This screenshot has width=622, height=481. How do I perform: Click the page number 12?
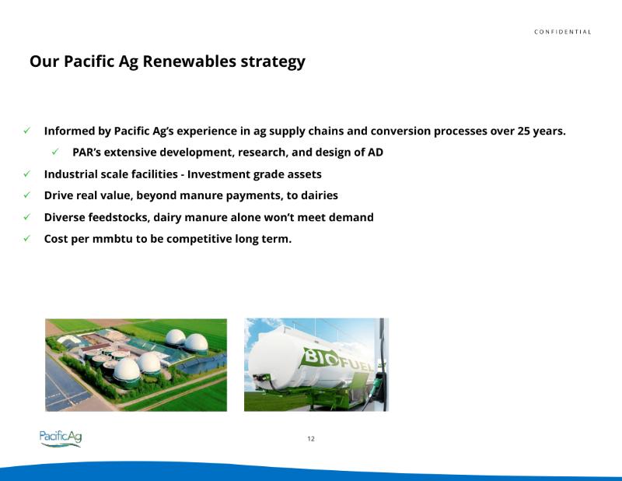pos(311,439)
